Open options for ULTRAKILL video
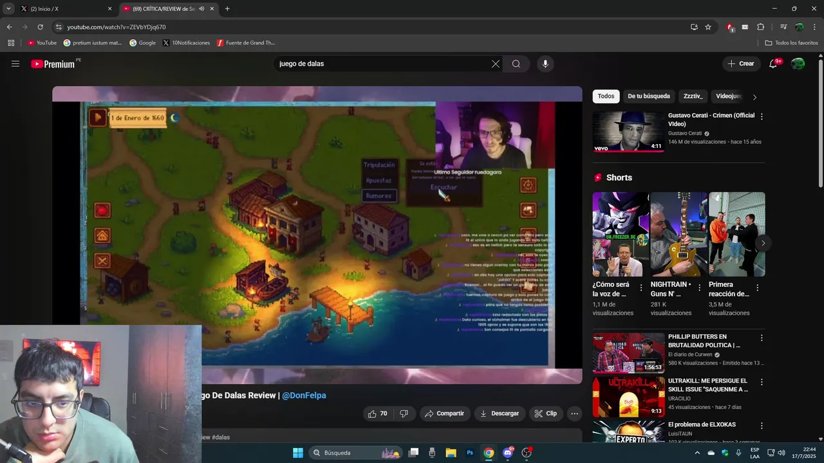 [x=762, y=382]
